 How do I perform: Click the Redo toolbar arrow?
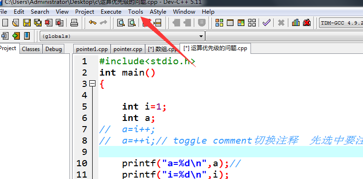(103, 22)
